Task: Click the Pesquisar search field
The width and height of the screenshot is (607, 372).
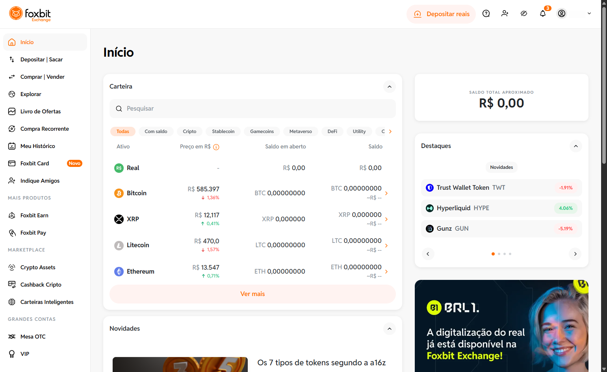Action: tap(252, 109)
